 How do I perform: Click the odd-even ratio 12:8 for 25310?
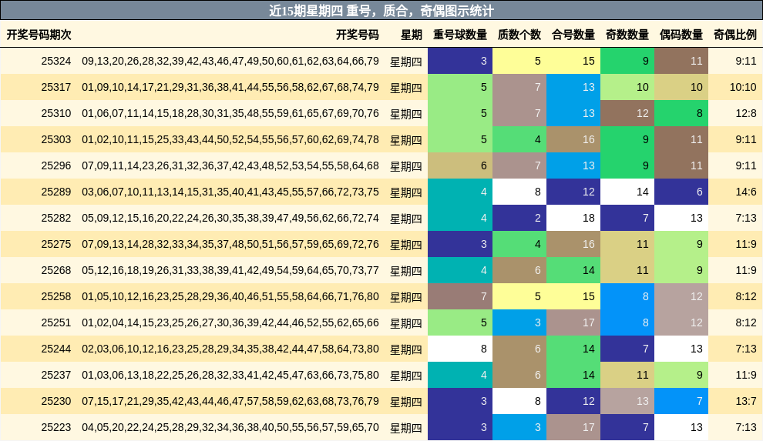click(x=746, y=114)
